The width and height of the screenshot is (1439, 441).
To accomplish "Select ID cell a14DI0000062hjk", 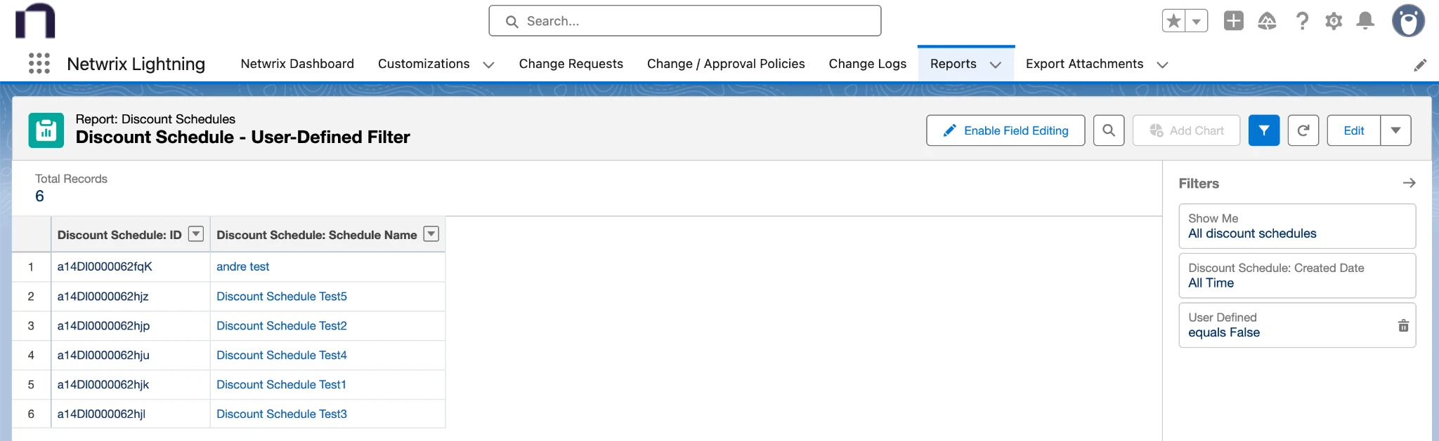I will click(x=131, y=385).
